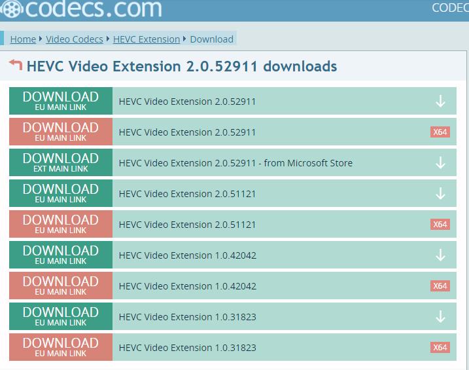Click the down arrow on the Microsoft Store row
This screenshot has width=469, height=370.
[440, 163]
